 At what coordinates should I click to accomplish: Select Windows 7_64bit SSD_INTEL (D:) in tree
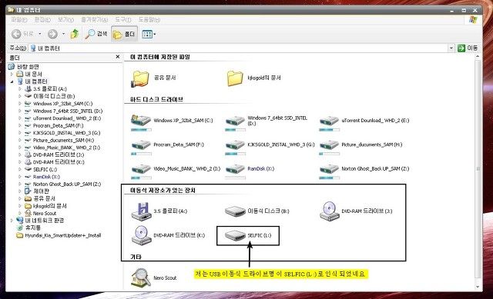tap(68, 111)
